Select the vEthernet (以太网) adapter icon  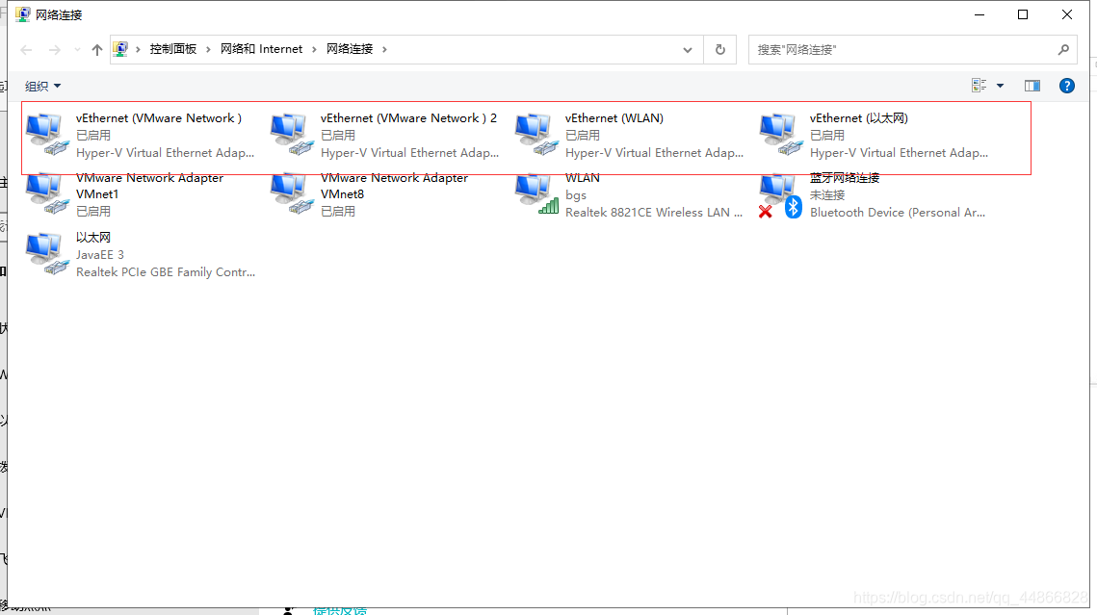click(x=781, y=135)
